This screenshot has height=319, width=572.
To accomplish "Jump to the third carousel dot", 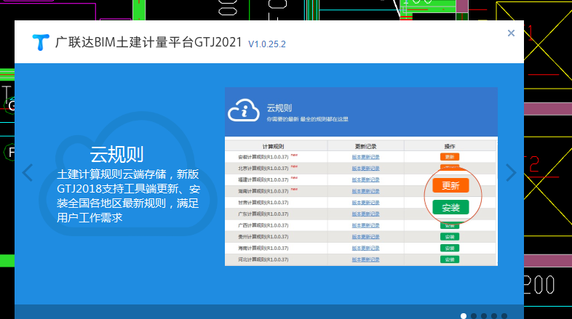I will [x=484, y=315].
